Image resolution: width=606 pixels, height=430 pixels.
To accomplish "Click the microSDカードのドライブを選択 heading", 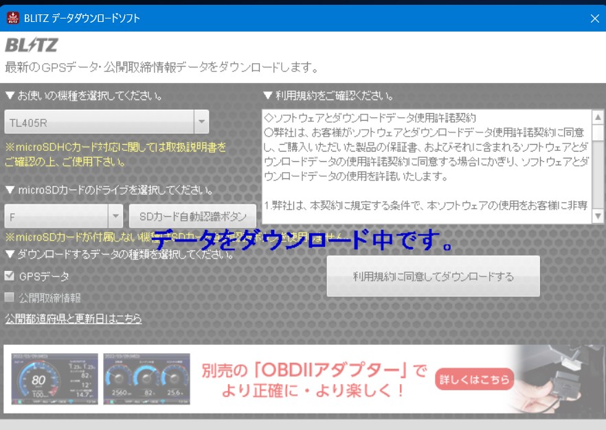I will 109,190.
